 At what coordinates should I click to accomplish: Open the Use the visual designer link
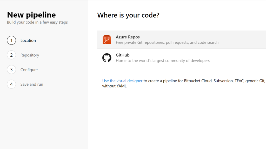[122, 81]
